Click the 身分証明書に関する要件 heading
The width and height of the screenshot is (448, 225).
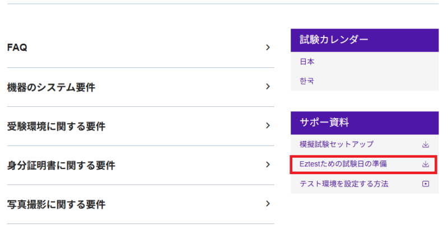pyautogui.click(x=61, y=166)
